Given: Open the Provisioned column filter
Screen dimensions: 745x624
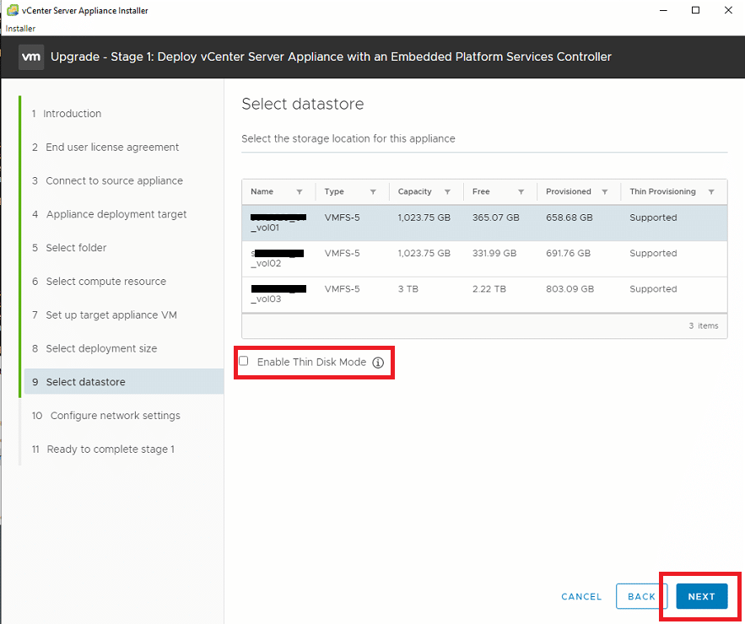Looking at the screenshot, I should coord(604,192).
